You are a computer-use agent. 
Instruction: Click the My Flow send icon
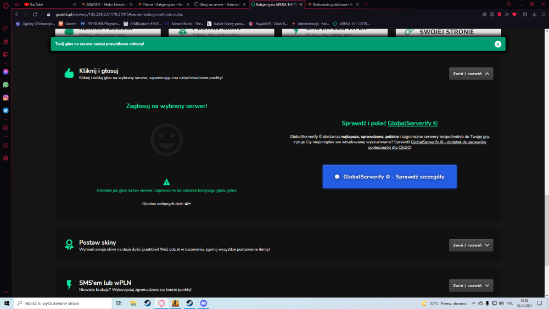(x=507, y=14)
